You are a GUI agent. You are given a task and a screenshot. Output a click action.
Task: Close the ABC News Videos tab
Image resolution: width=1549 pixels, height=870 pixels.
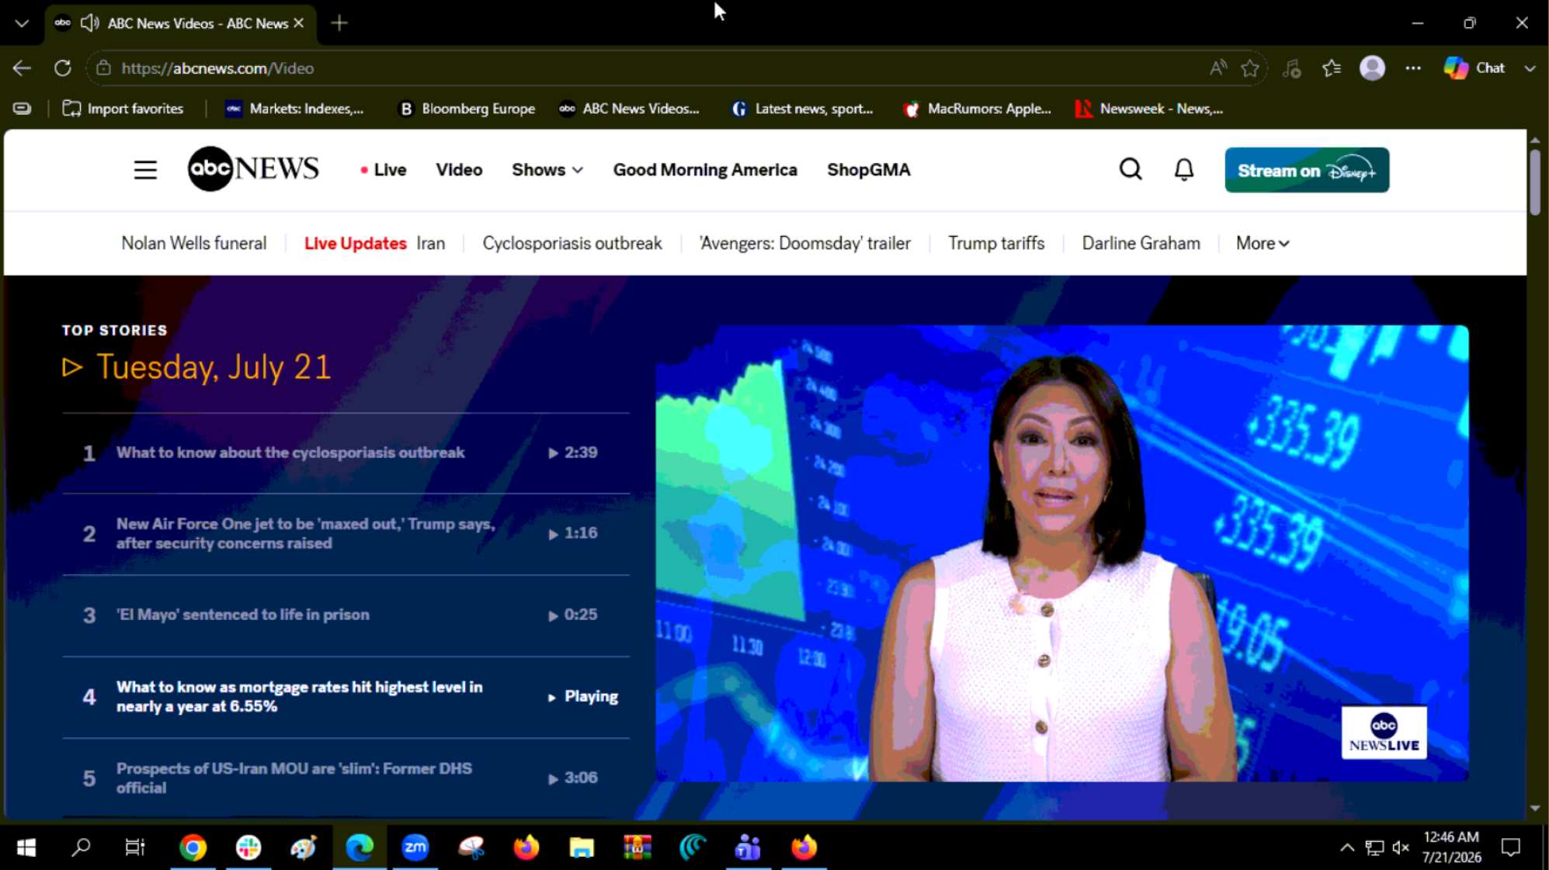click(299, 23)
